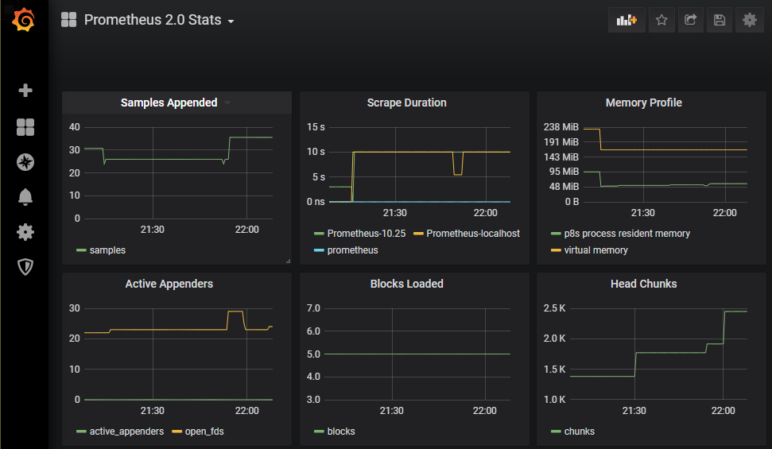Open the Explore compass icon
Viewport: 772px width, 449px height.
25,162
